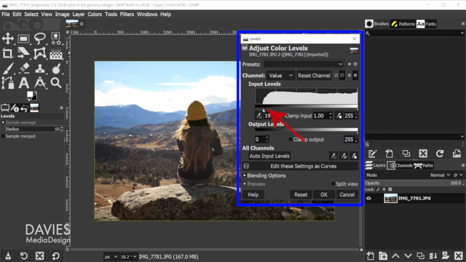The image size is (466, 262).
Task: Select the Move tool in toolbox
Action: pyautogui.click(x=8, y=38)
